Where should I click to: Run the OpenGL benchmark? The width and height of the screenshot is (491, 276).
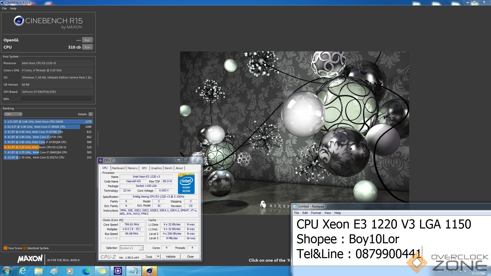coord(87,40)
